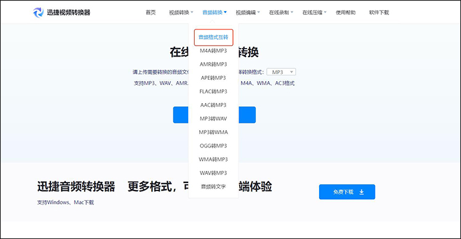The height and width of the screenshot is (239, 461).
Task: Select 音频格式互转 from the dropdown
Action: (213, 37)
